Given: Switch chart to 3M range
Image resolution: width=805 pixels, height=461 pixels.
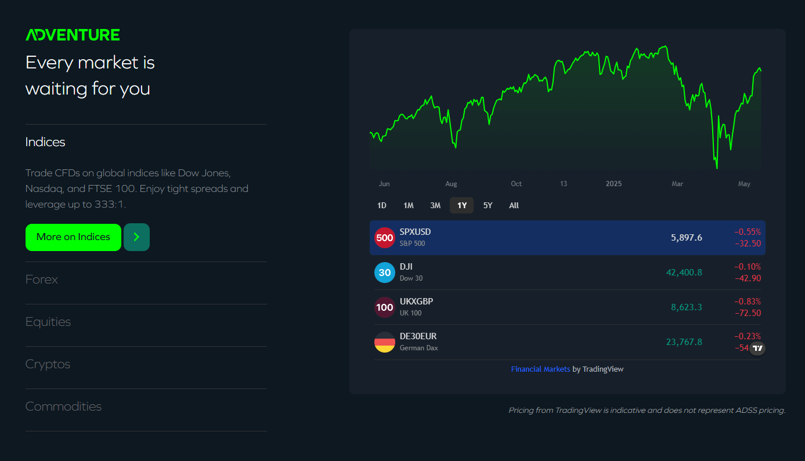Looking at the screenshot, I should pos(435,205).
